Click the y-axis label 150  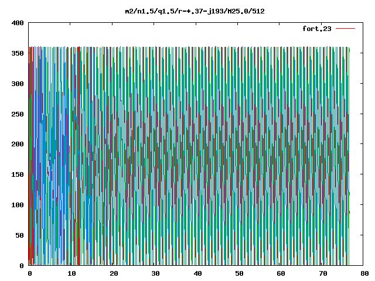click(x=18, y=174)
